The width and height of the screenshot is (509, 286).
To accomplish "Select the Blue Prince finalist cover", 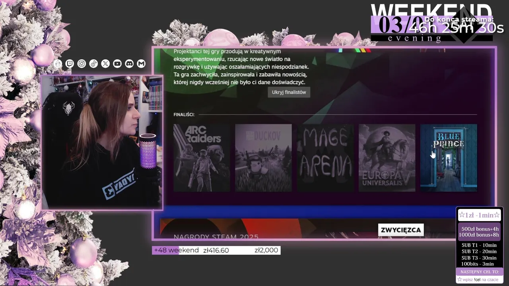I will 449,158.
